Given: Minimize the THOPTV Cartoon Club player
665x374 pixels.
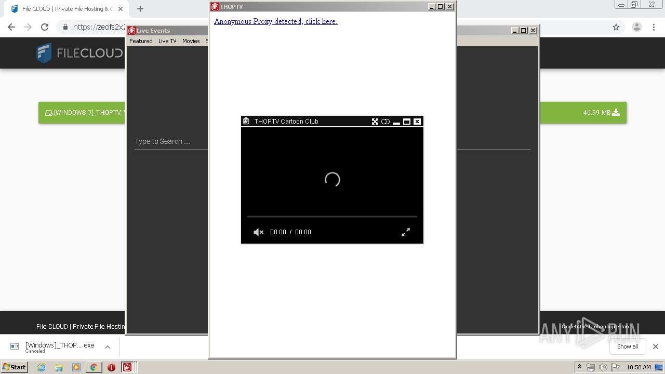Looking at the screenshot, I should pyautogui.click(x=396, y=122).
